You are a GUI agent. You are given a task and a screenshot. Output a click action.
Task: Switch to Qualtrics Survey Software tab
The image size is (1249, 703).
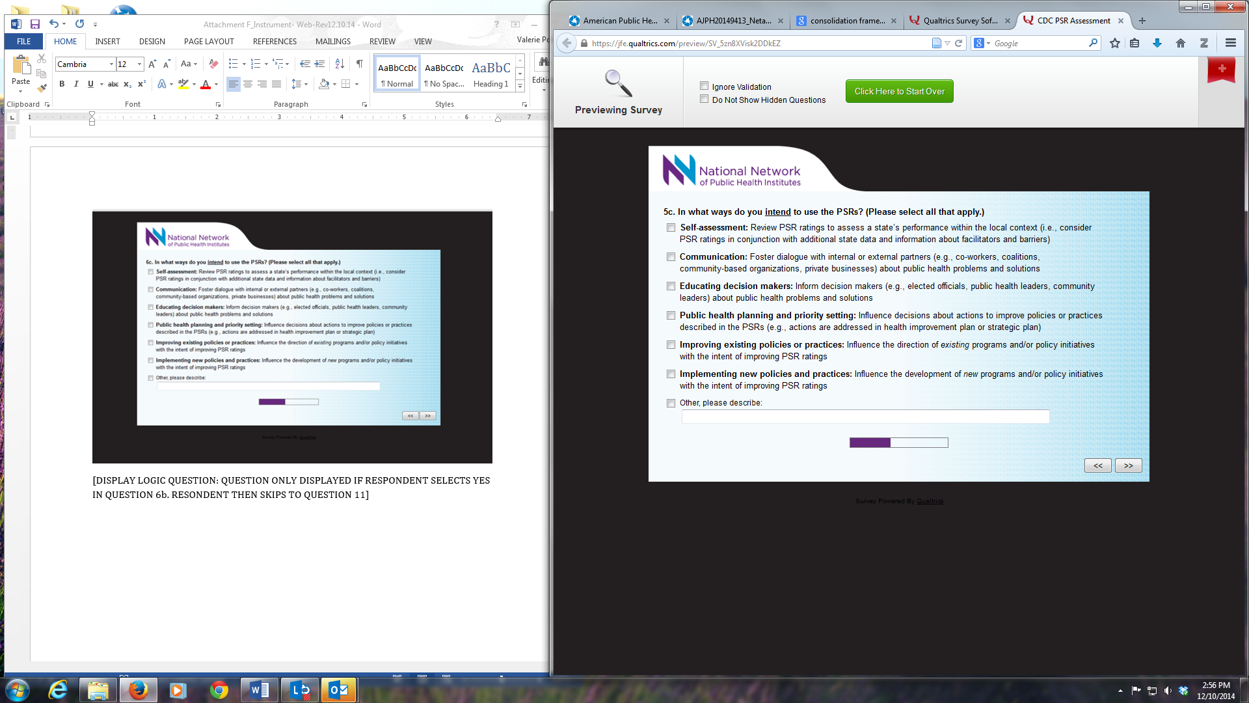pyautogui.click(x=960, y=21)
